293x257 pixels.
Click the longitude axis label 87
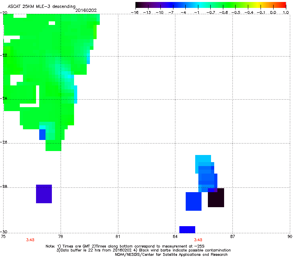(232, 236)
